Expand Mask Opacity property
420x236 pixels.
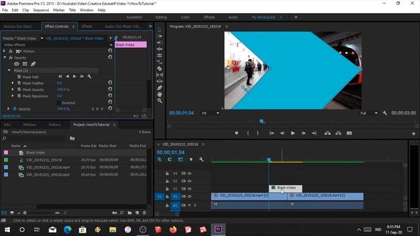tap(12, 89)
